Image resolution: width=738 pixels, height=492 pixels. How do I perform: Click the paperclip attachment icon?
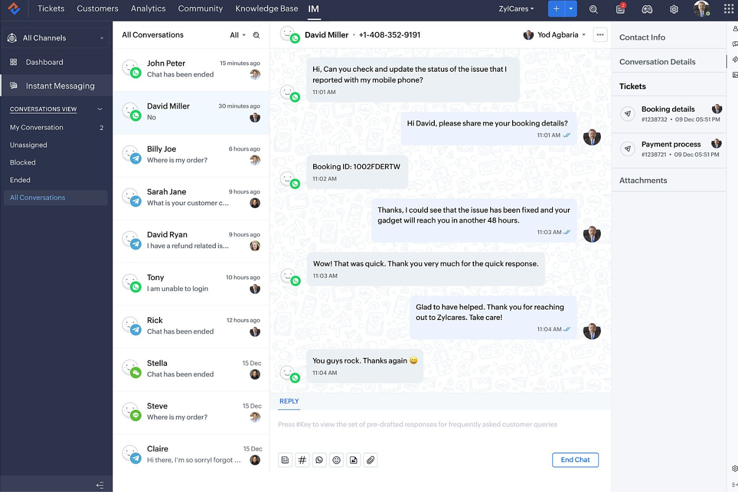pyautogui.click(x=370, y=460)
